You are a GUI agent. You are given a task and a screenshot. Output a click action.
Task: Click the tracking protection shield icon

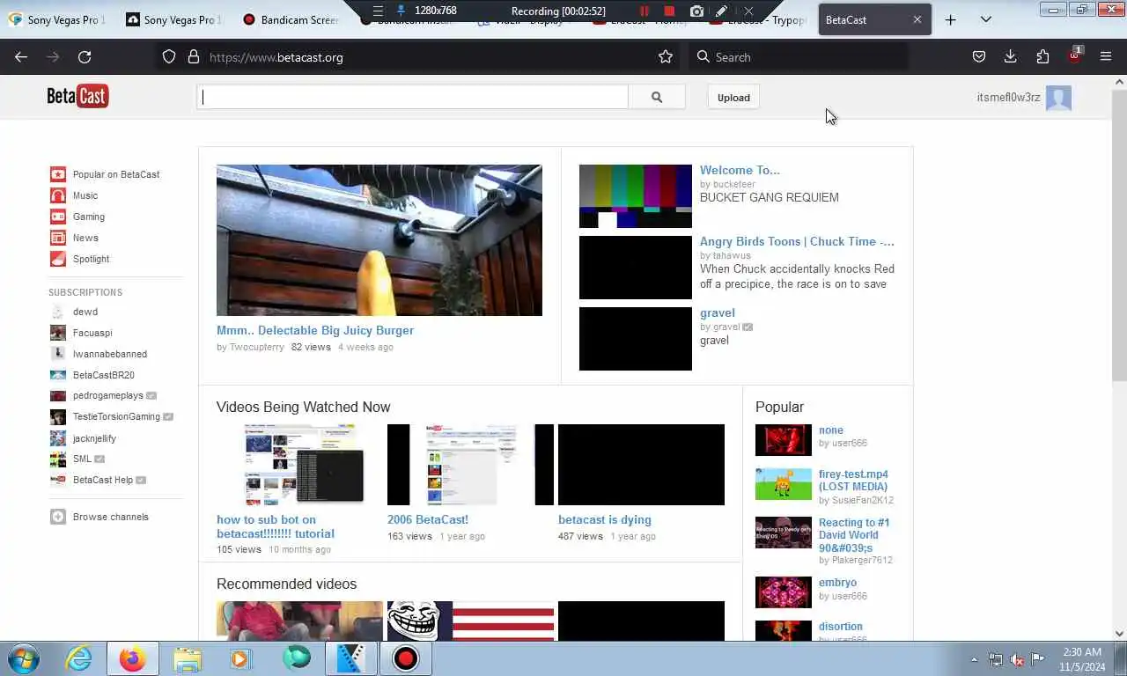[x=169, y=56]
